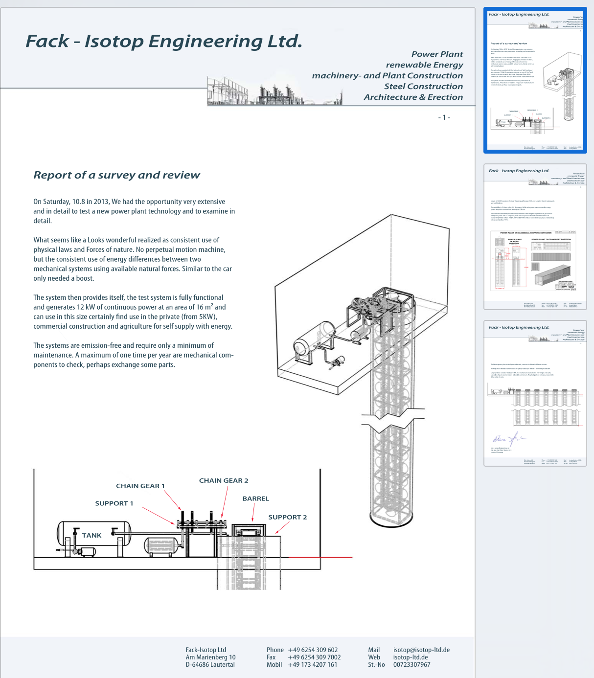594x678 pixels.
Task: Click the 'TANK' label on the drawing
Action: (92, 536)
